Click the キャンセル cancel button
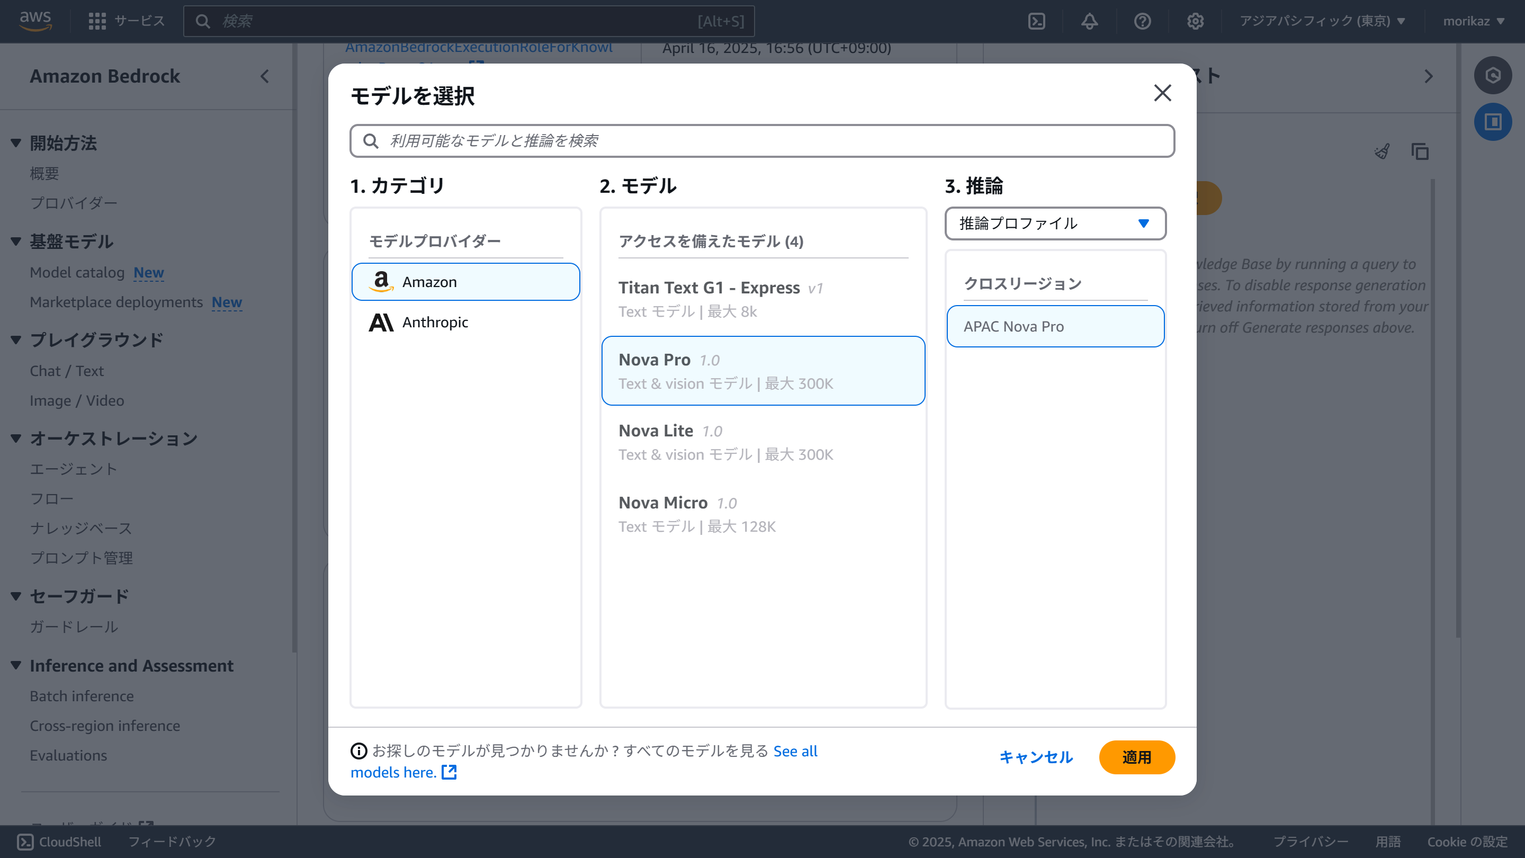 (x=1035, y=757)
